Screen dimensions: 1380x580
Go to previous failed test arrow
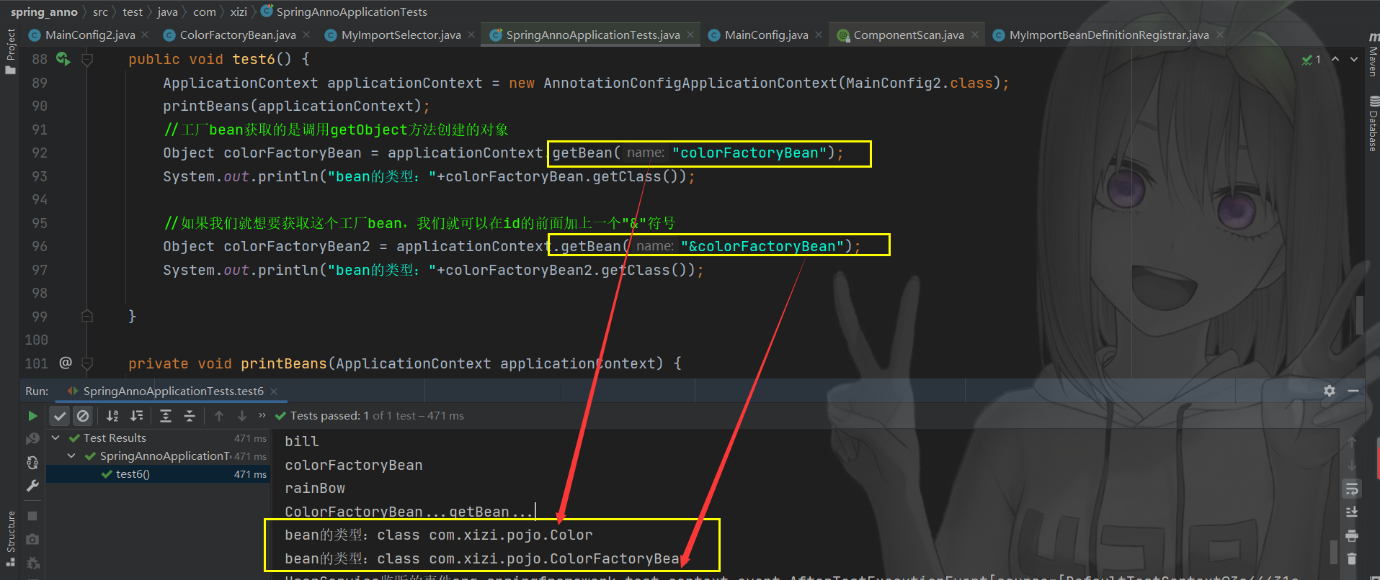[x=219, y=416]
